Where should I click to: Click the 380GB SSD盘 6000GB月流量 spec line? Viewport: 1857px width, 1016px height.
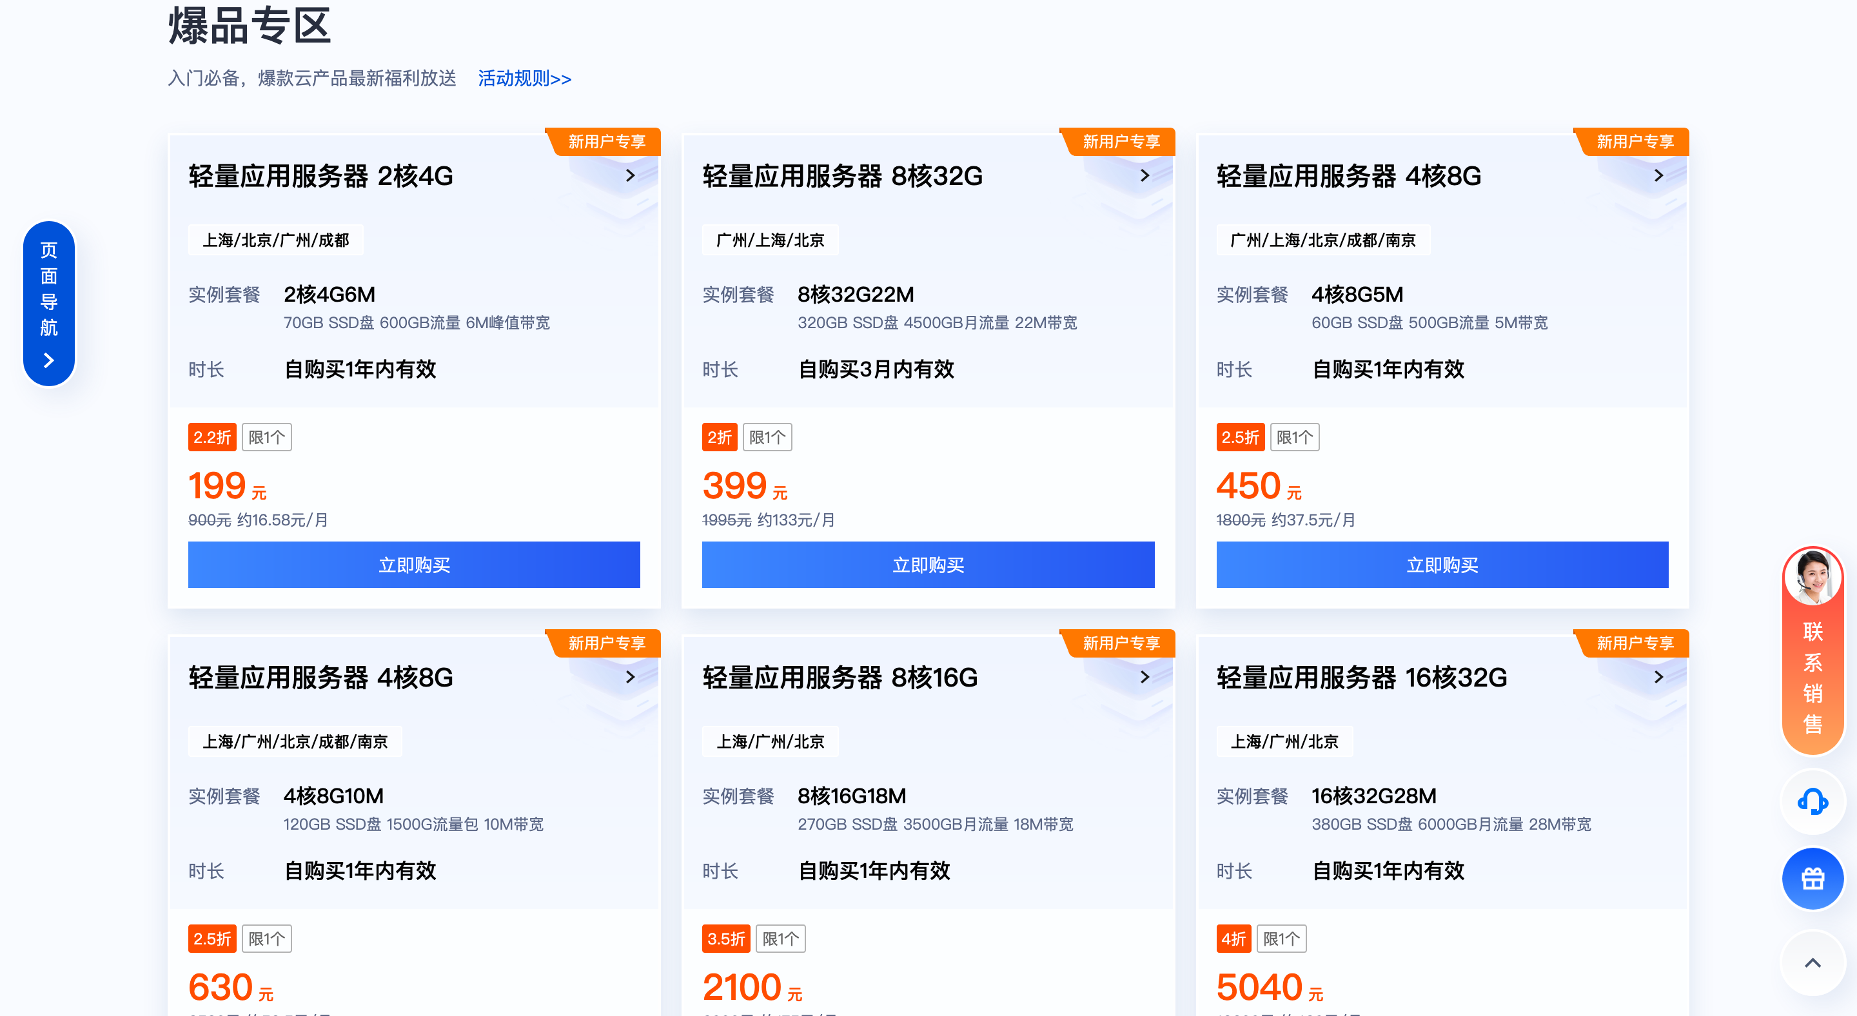click(1451, 825)
